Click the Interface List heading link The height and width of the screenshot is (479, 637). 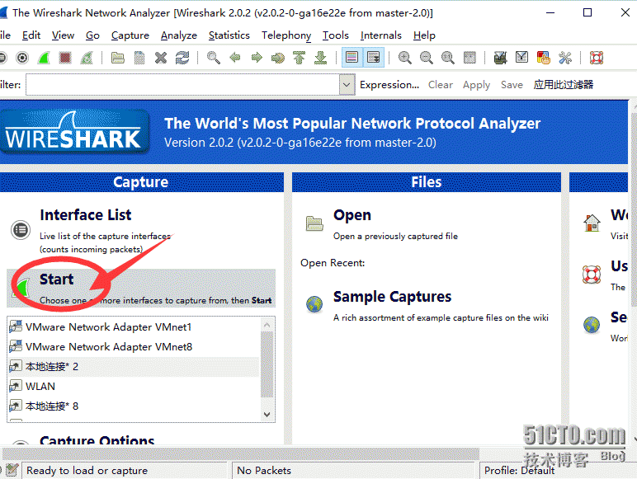[85, 214]
